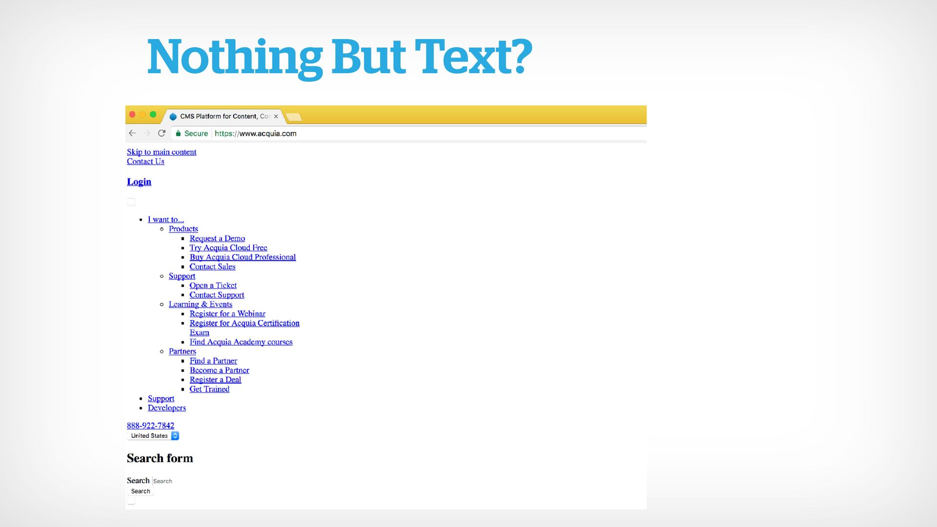Open Register for a Webinar link
937x527 pixels.
pyautogui.click(x=227, y=314)
